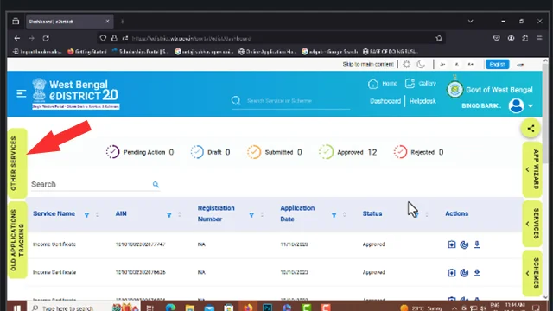Open the Registration Number column filter
Screen dimensions: 553x311
coord(251,215)
